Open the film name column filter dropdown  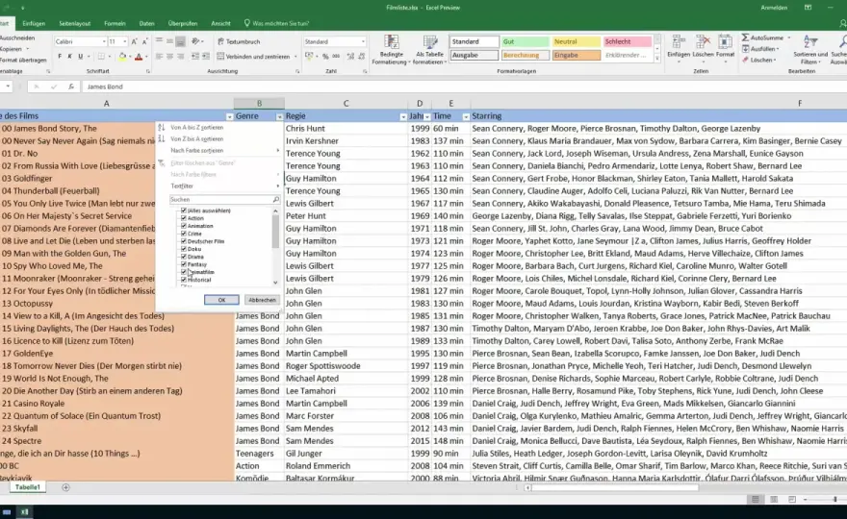tap(229, 116)
